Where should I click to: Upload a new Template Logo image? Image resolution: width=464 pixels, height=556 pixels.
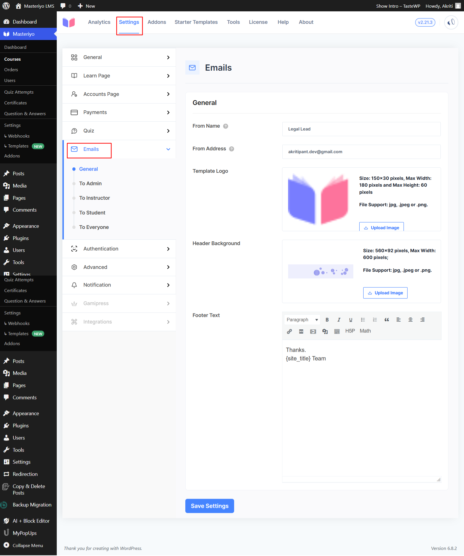coord(381,227)
